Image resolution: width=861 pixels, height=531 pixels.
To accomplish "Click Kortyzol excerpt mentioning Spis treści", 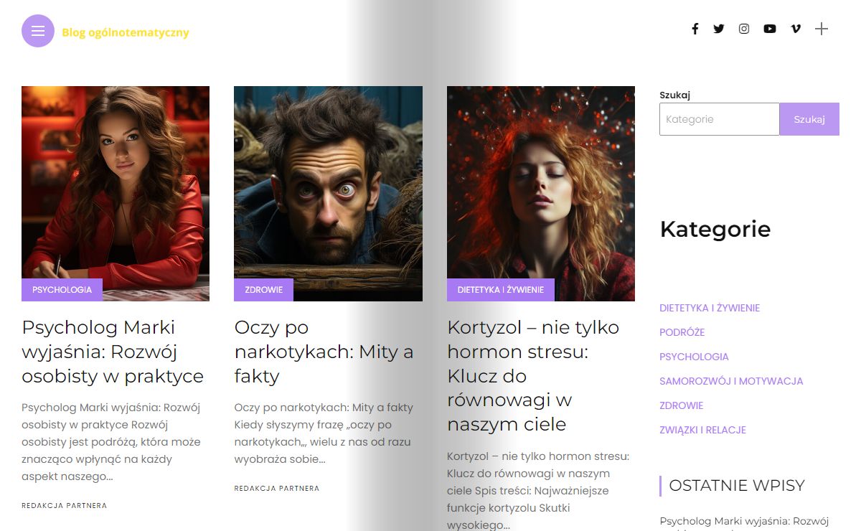I will 538,491.
